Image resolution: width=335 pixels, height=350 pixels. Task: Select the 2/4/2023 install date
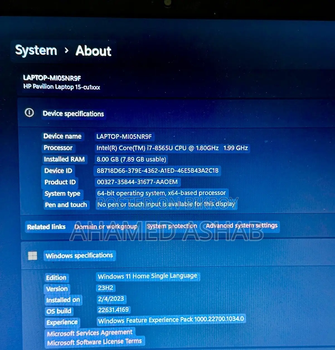[111, 299]
